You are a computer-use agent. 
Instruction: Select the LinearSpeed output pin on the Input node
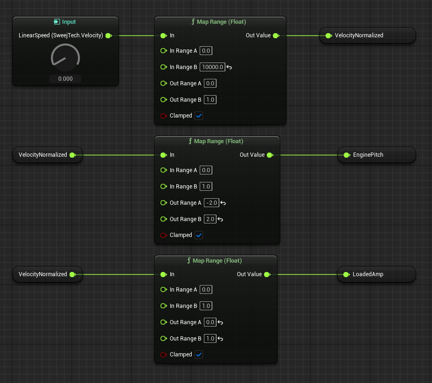pos(108,35)
